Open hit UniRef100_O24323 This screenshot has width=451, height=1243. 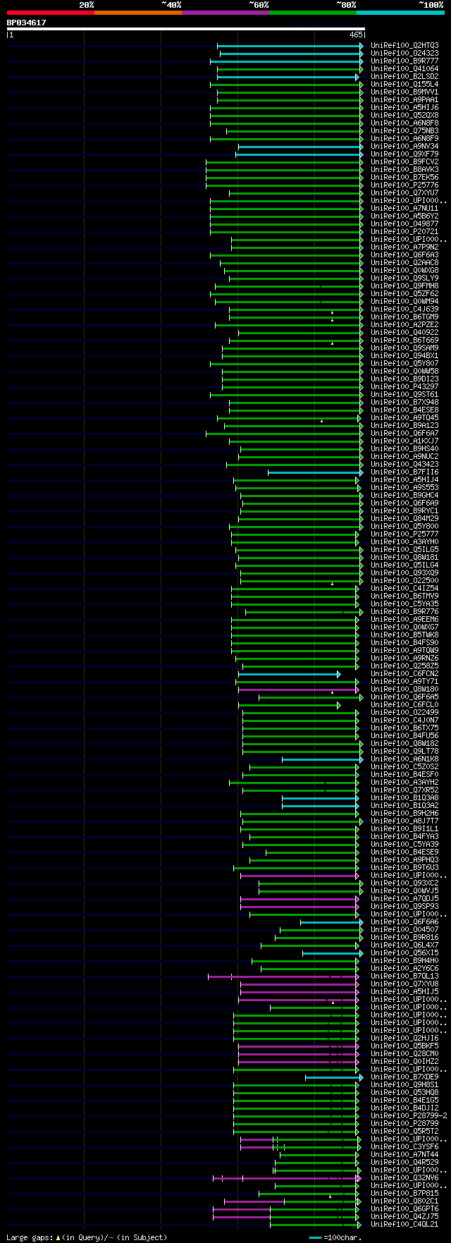tap(404, 53)
